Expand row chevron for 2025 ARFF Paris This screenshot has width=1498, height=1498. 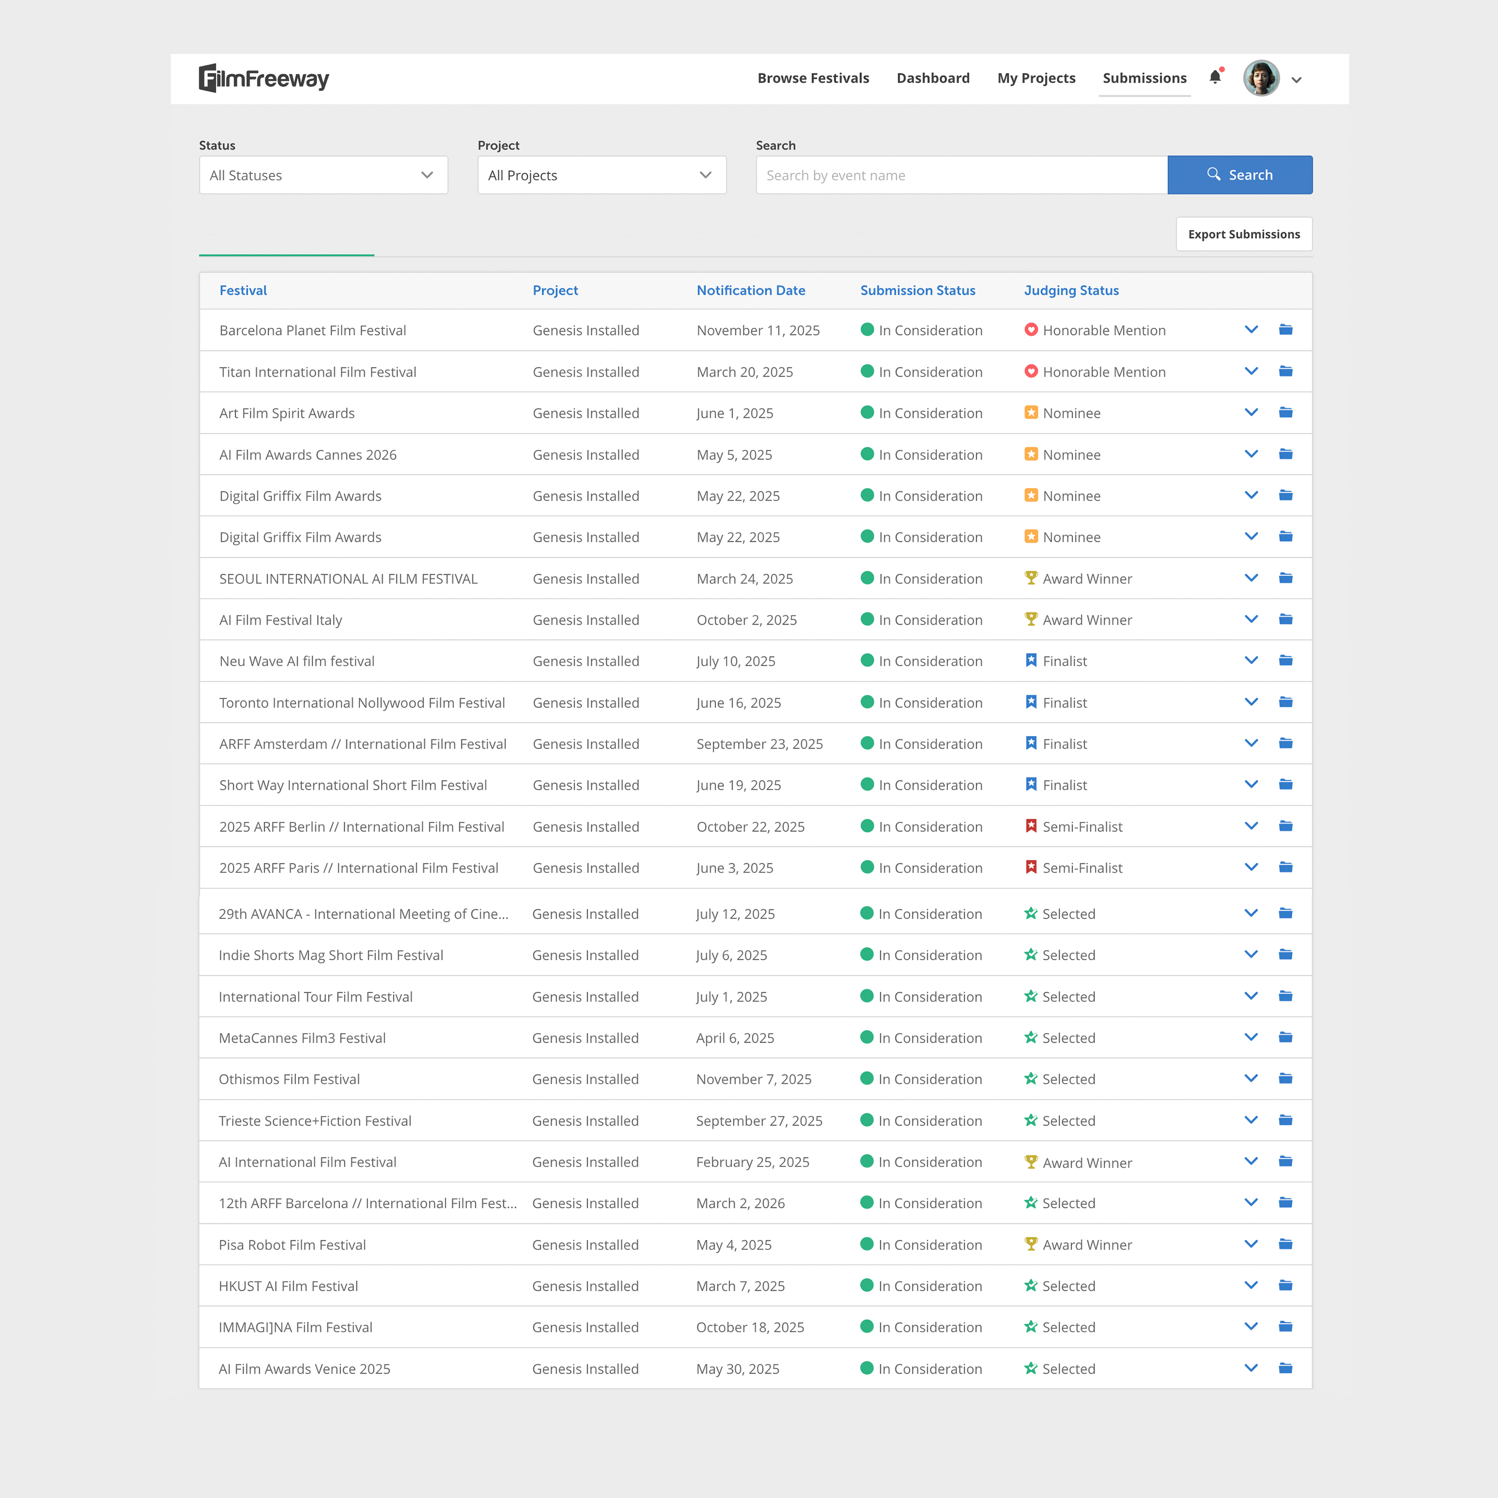[1251, 868]
